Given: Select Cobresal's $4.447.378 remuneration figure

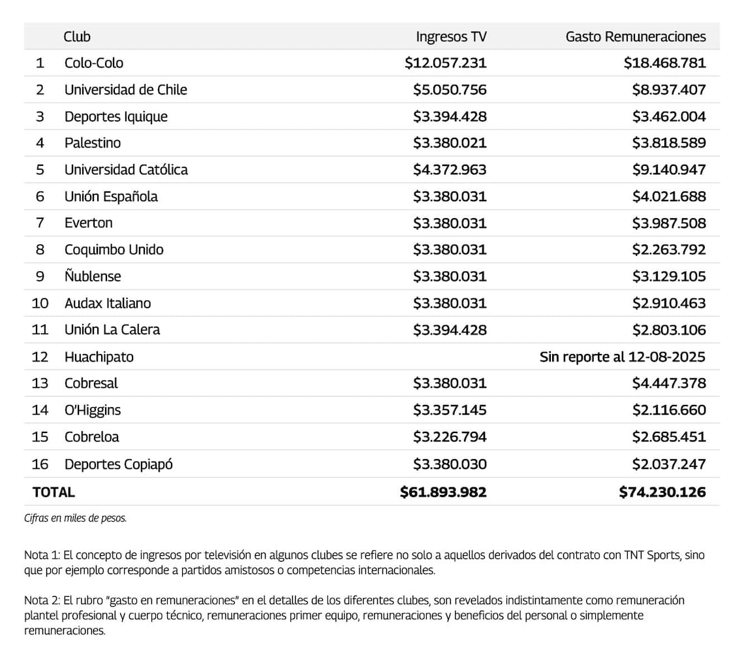Looking at the screenshot, I should coord(669,383).
